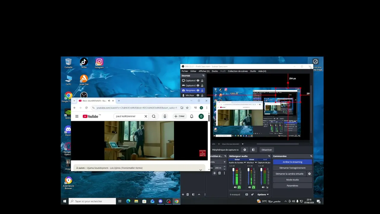380x214 pixels.
Task: Delete the scene transition with the trash icon
Action: (219, 173)
